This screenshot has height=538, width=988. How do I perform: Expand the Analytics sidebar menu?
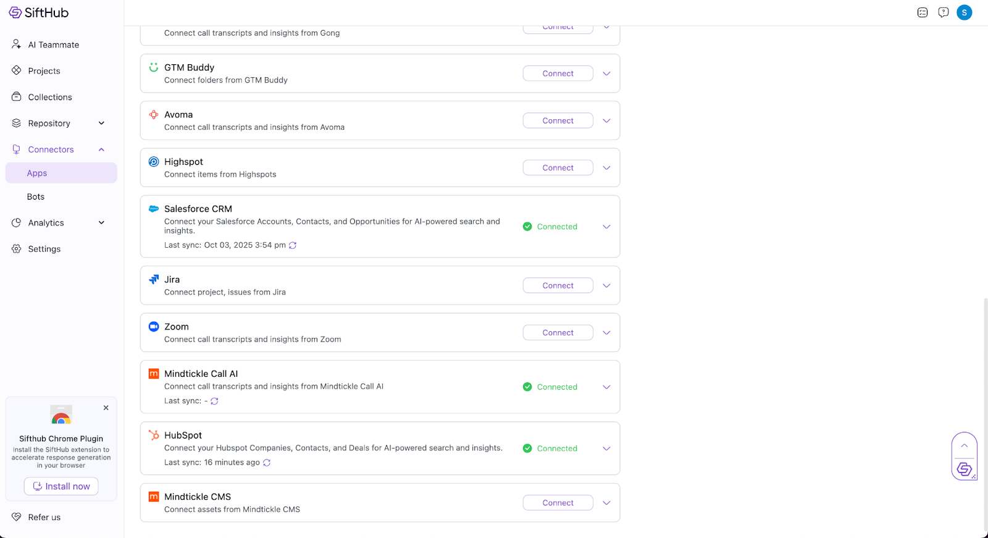[x=101, y=223]
